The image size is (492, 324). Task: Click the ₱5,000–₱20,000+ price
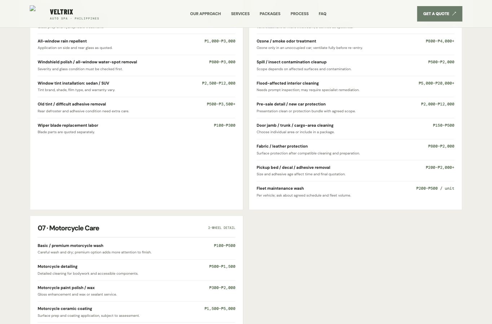pyautogui.click(x=436, y=83)
